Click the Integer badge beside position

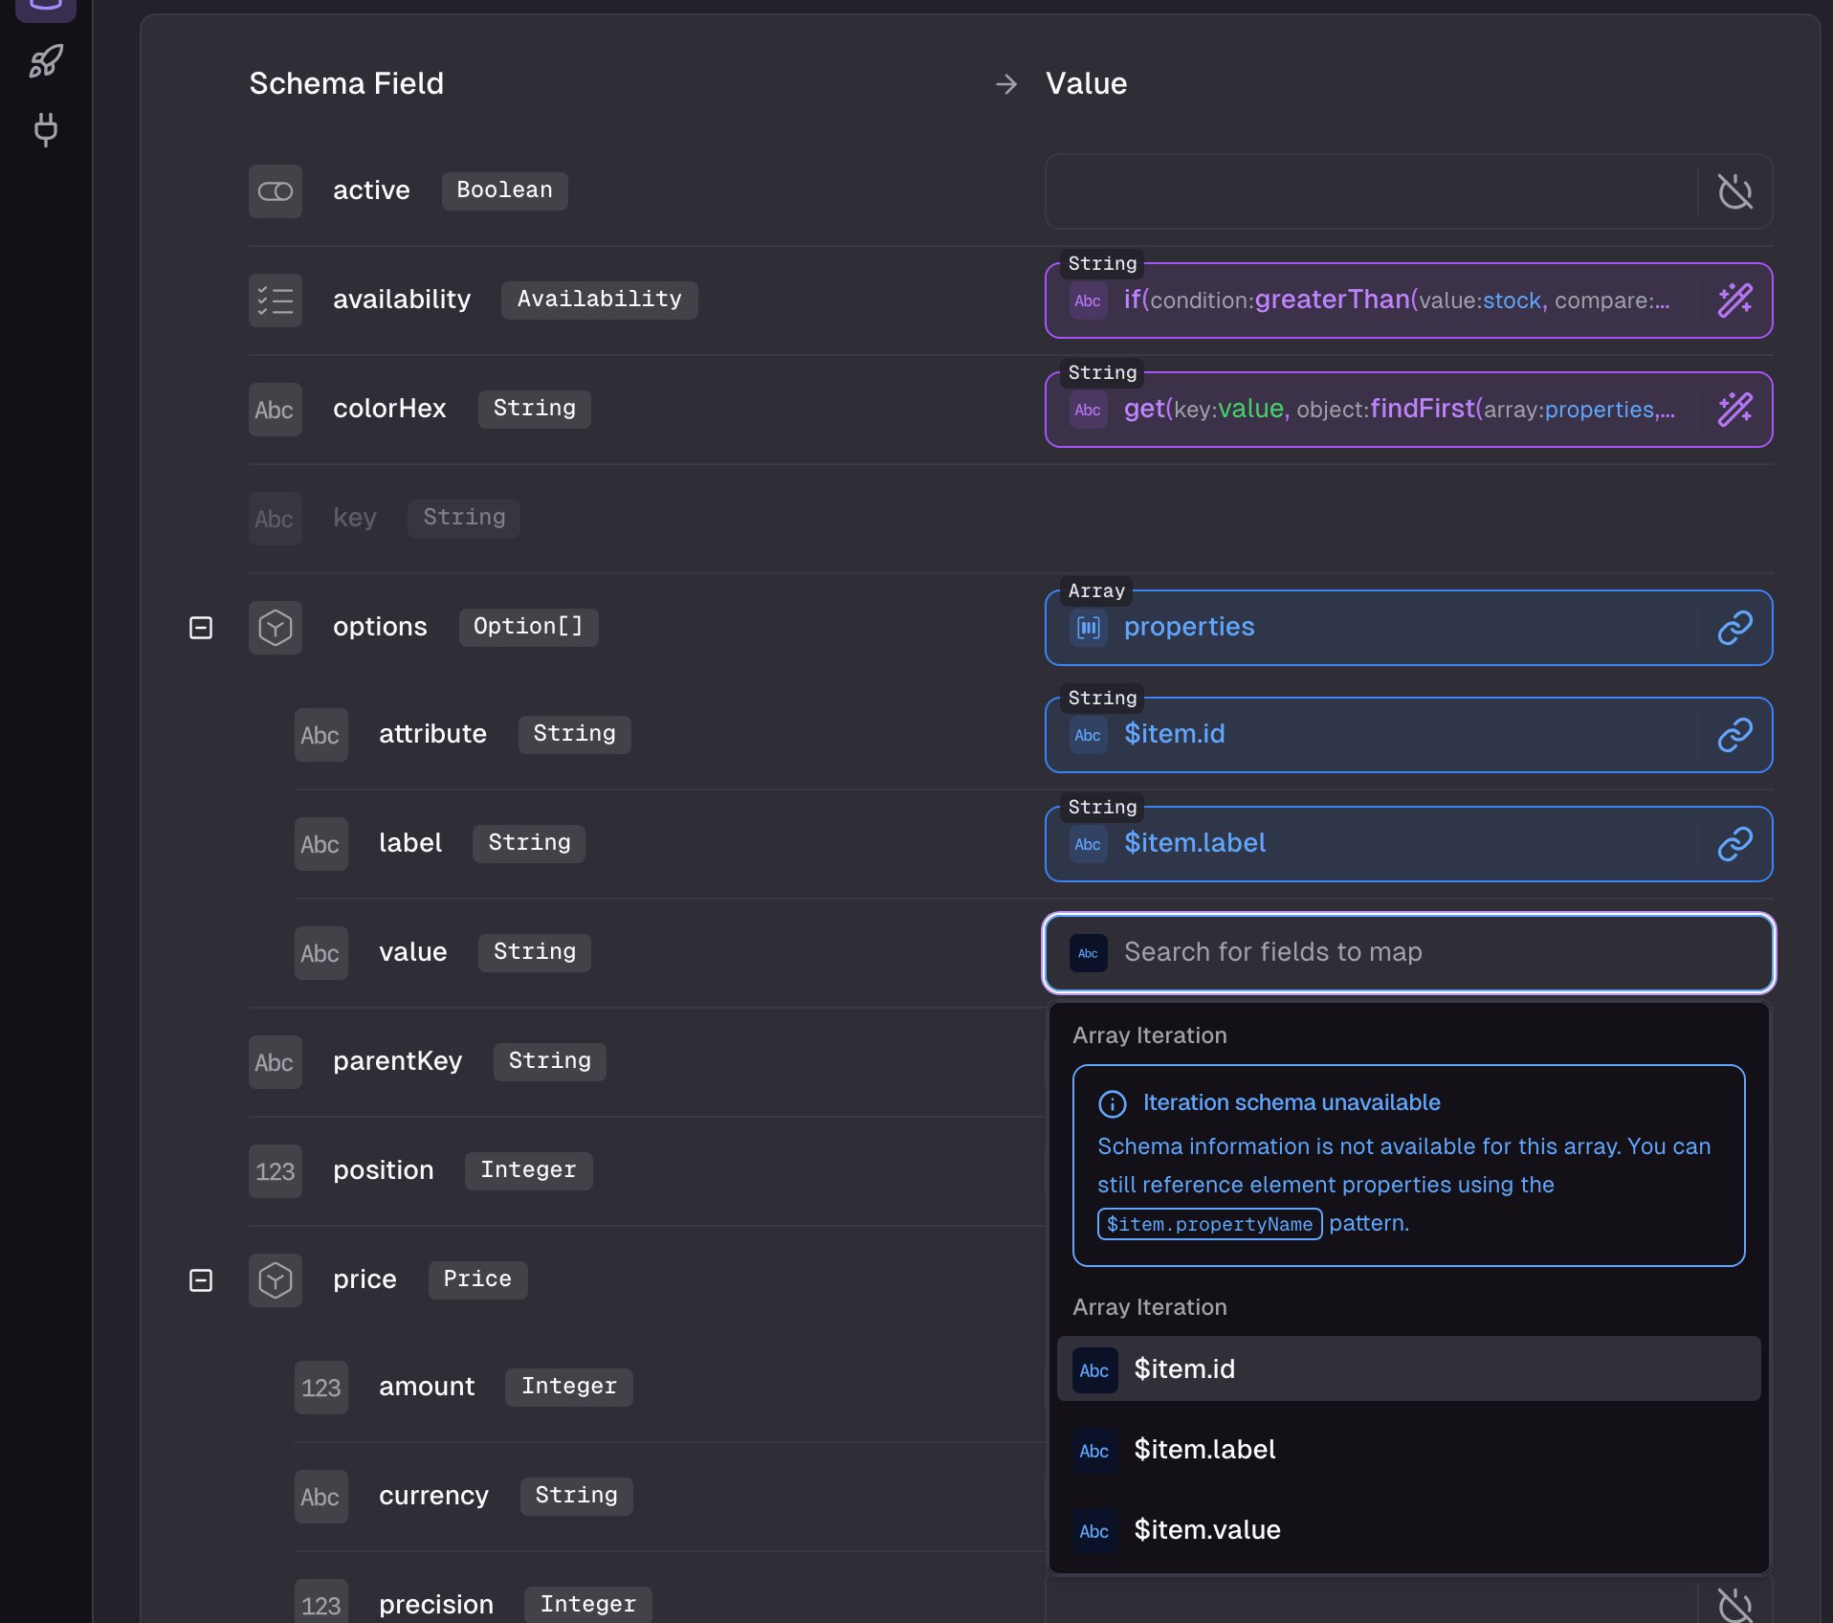(528, 1170)
